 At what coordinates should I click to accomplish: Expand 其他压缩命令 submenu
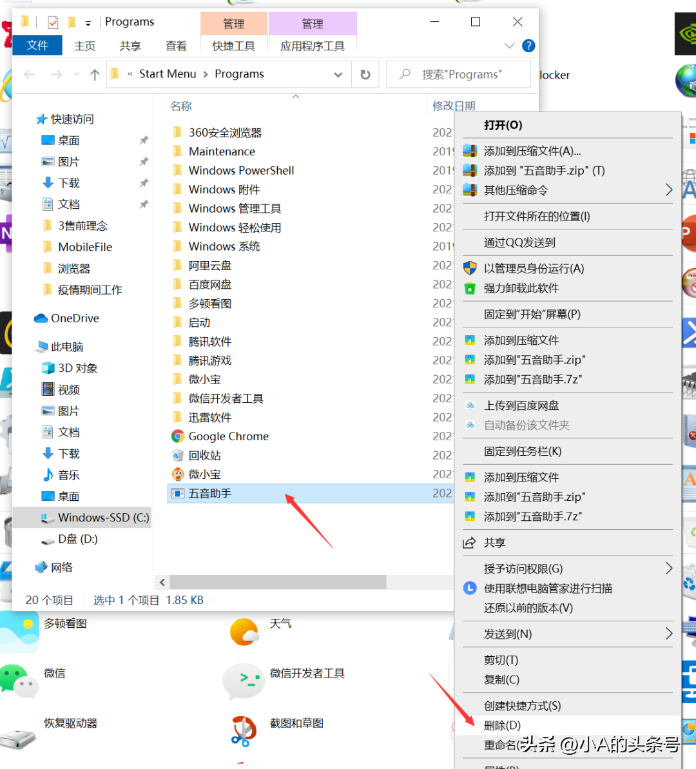[x=568, y=190]
